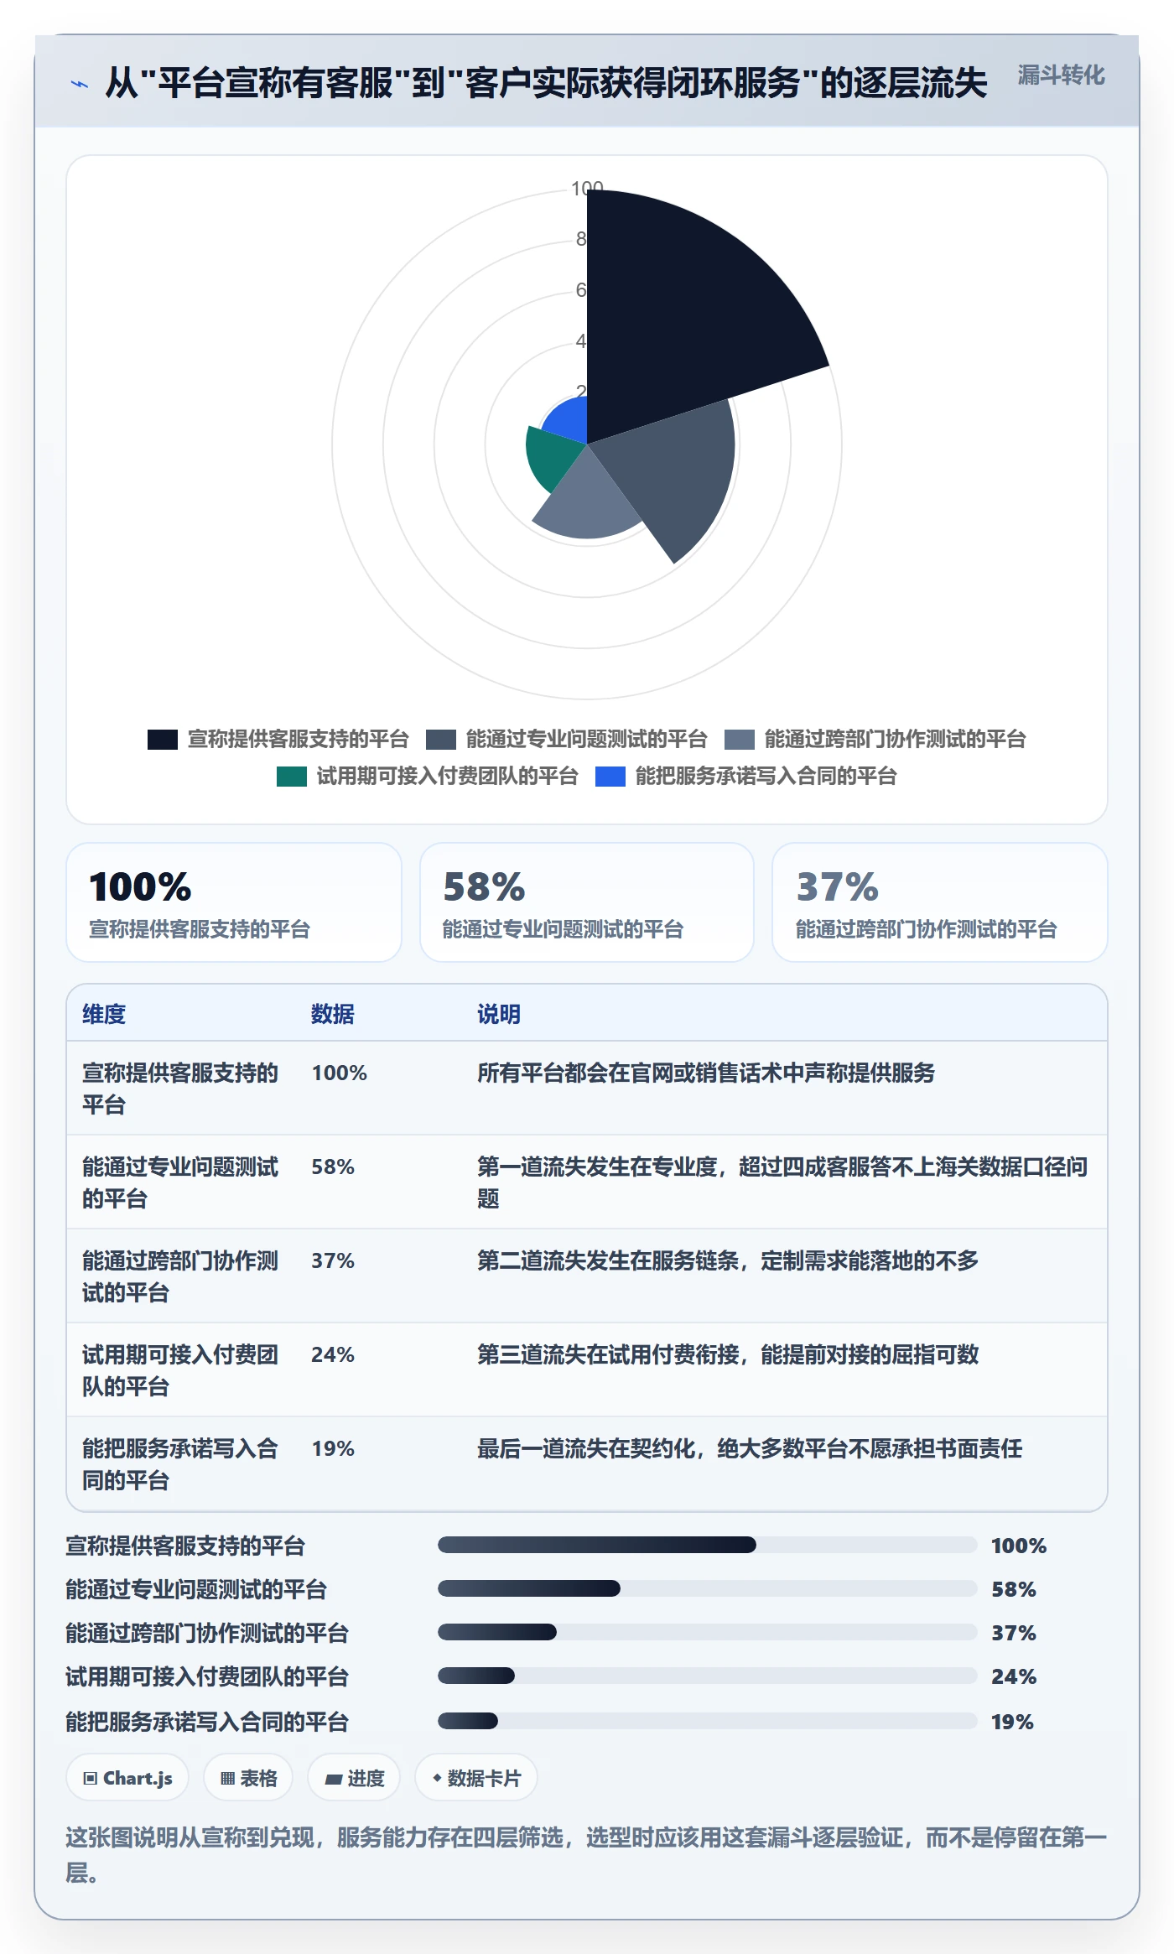Click the 漏斗转化 tag in the header
This screenshot has width=1174, height=1954.
1061,75
